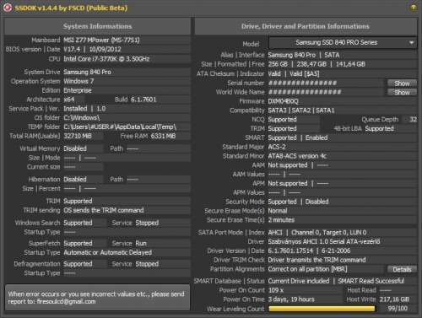Select the APM Not supported value
The image size is (422, 318).
[x=288, y=184]
